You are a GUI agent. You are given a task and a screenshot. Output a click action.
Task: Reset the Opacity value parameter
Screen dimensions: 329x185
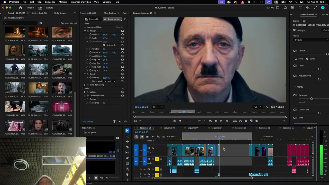click(x=122, y=78)
